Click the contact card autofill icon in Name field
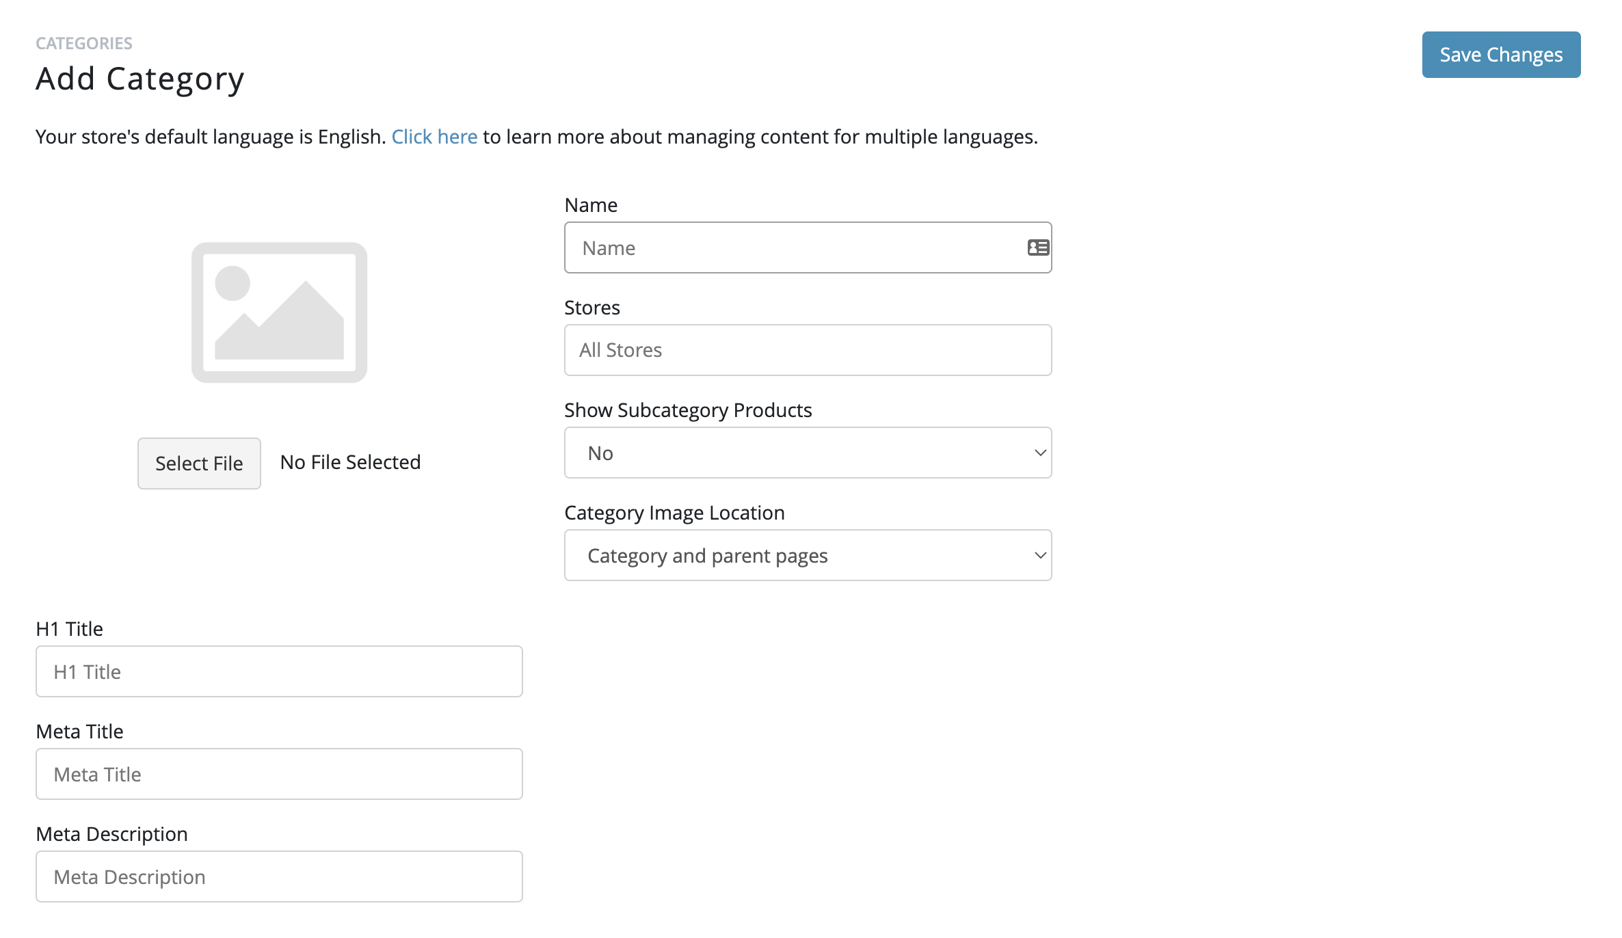The height and width of the screenshot is (938, 1622). (1038, 247)
